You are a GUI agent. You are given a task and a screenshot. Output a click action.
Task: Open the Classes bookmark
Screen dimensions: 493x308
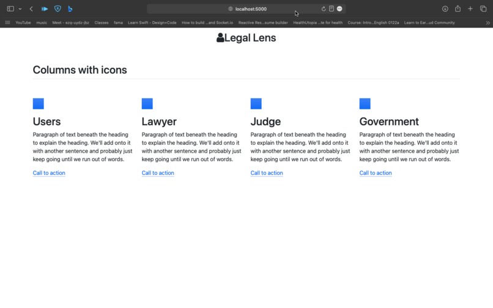click(x=102, y=23)
